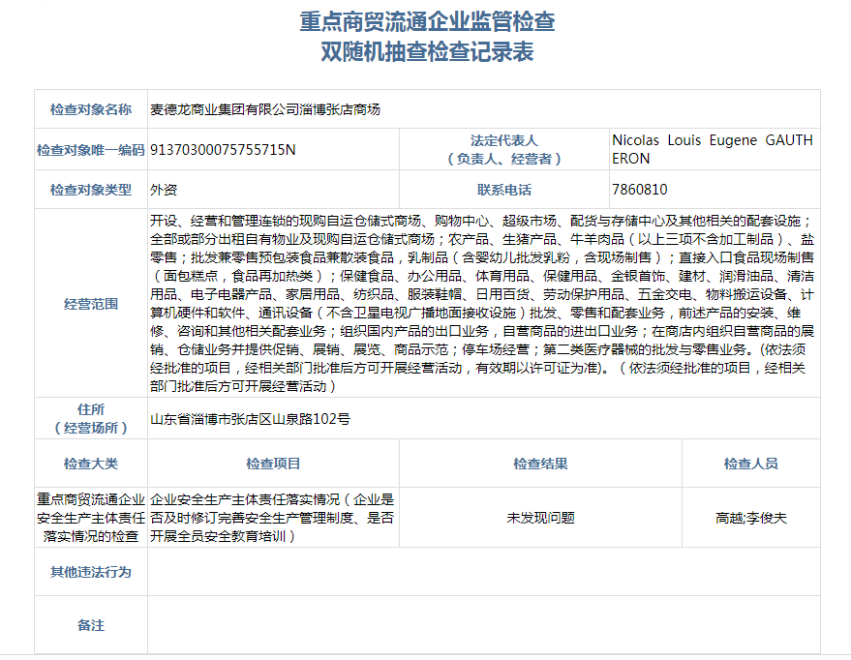
Task: Select the "住所（经营场所）" label cell
Action: (x=91, y=419)
